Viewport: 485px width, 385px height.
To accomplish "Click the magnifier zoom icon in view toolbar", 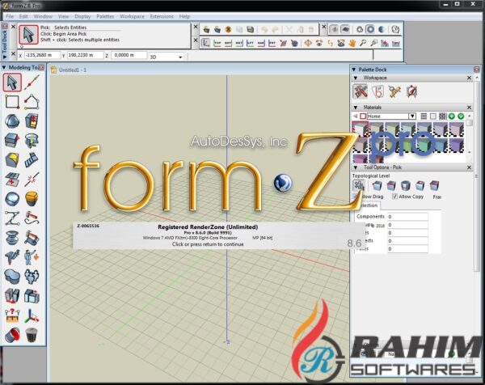I will (x=363, y=44).
